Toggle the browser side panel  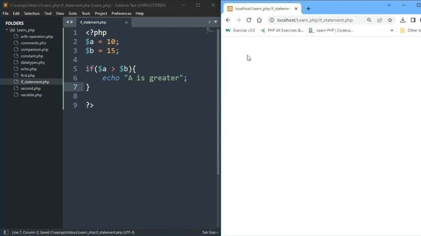pyautogui.click(x=413, y=20)
